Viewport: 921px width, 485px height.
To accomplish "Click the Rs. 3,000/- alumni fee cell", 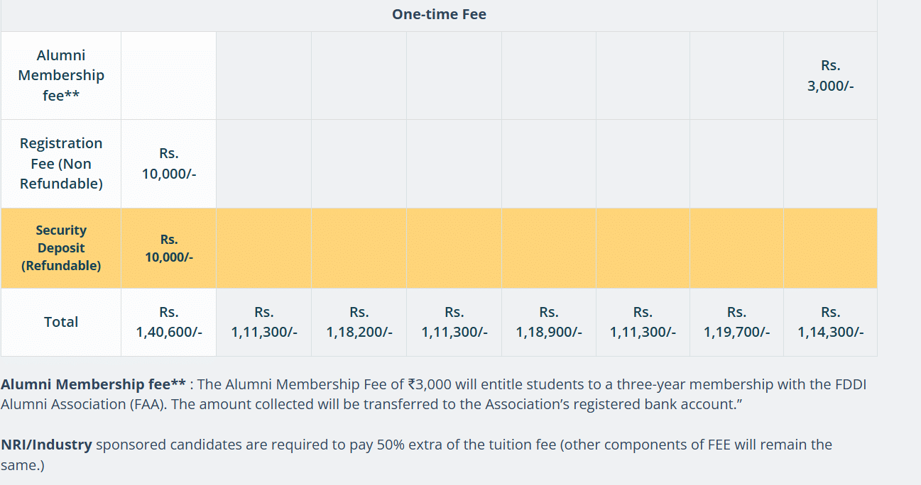I will coord(830,75).
